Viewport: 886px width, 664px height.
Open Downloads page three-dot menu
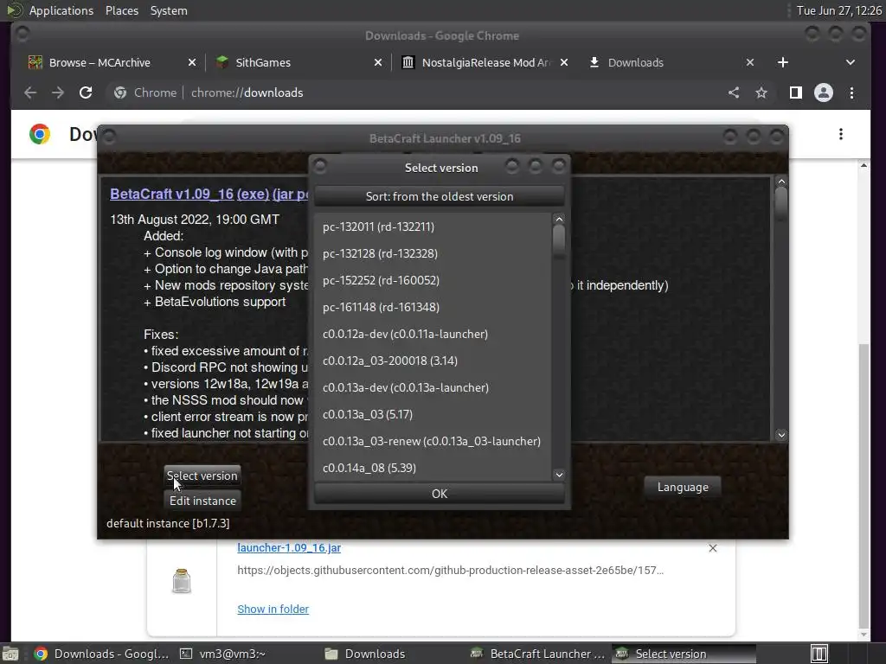841,134
